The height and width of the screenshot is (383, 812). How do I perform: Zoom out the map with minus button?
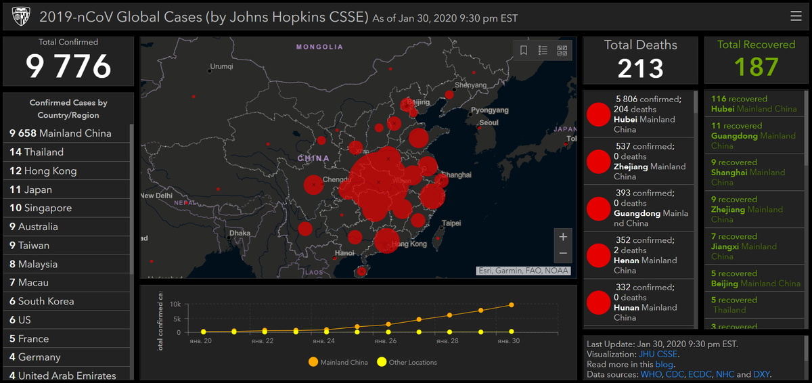point(563,254)
